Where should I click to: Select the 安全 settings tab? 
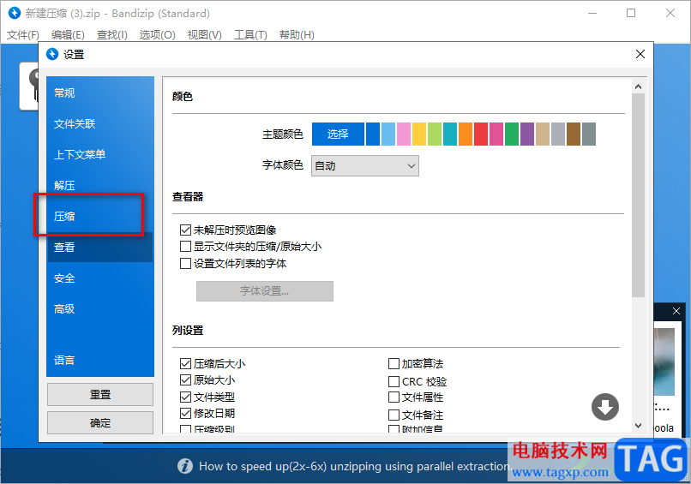coord(100,278)
